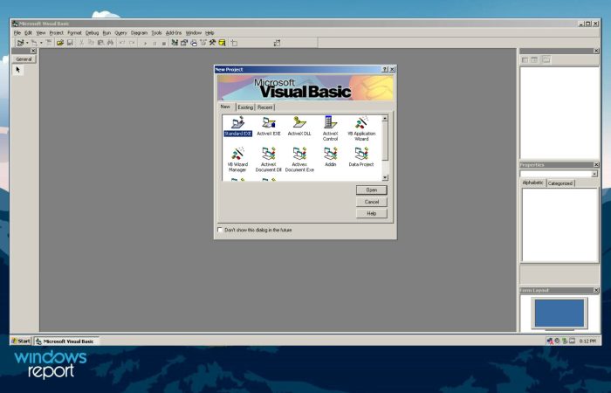This screenshot has width=611, height=393.
Task: Open the Data View Window icon
Action: (222, 43)
